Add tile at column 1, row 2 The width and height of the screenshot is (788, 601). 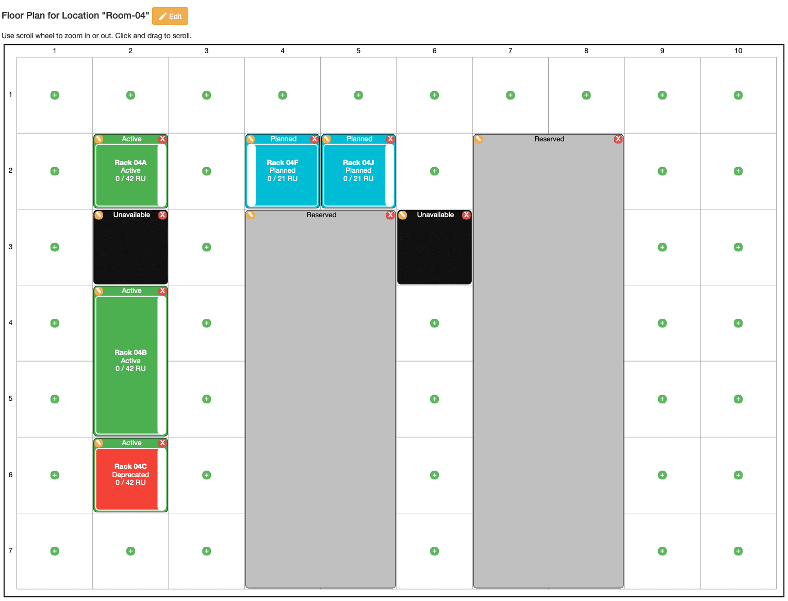[55, 171]
